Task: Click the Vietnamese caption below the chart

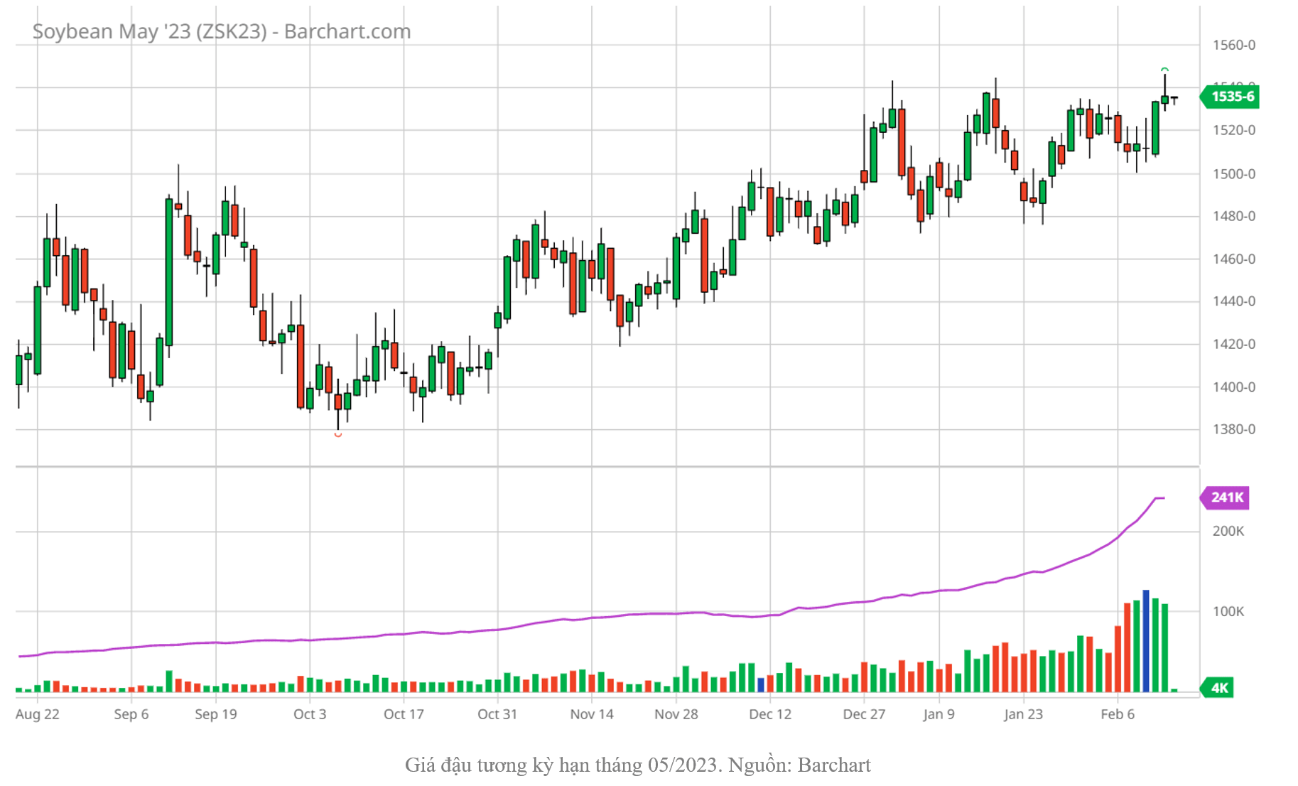Action: [x=637, y=765]
